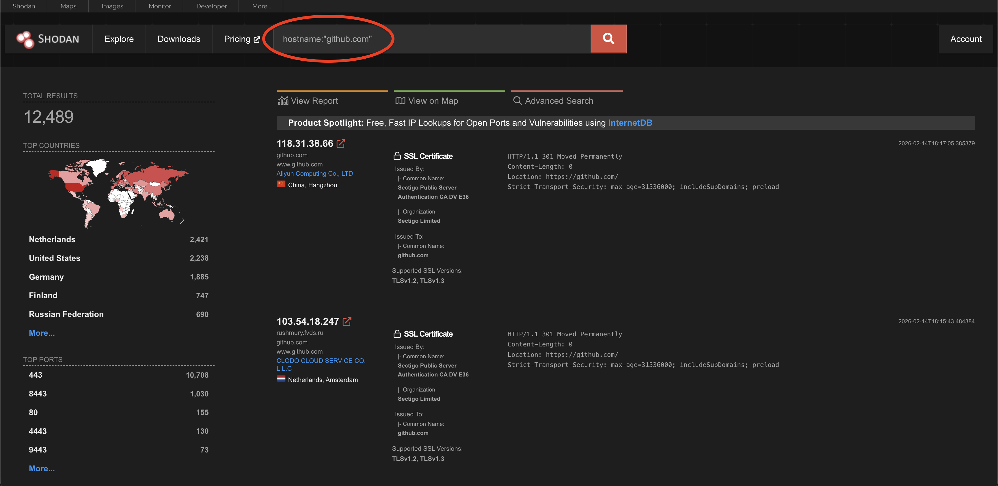Filter results by port 8443
Image resolution: width=998 pixels, height=486 pixels.
pyautogui.click(x=38, y=394)
